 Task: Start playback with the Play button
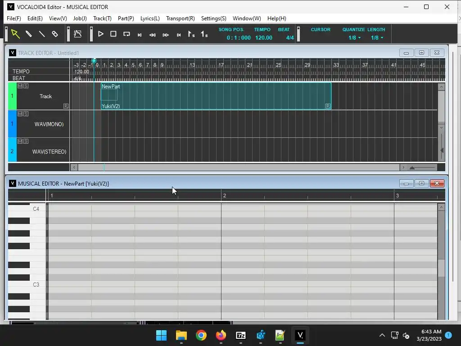tap(100, 34)
